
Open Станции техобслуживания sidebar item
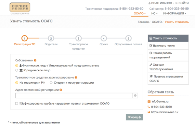[168, 67]
